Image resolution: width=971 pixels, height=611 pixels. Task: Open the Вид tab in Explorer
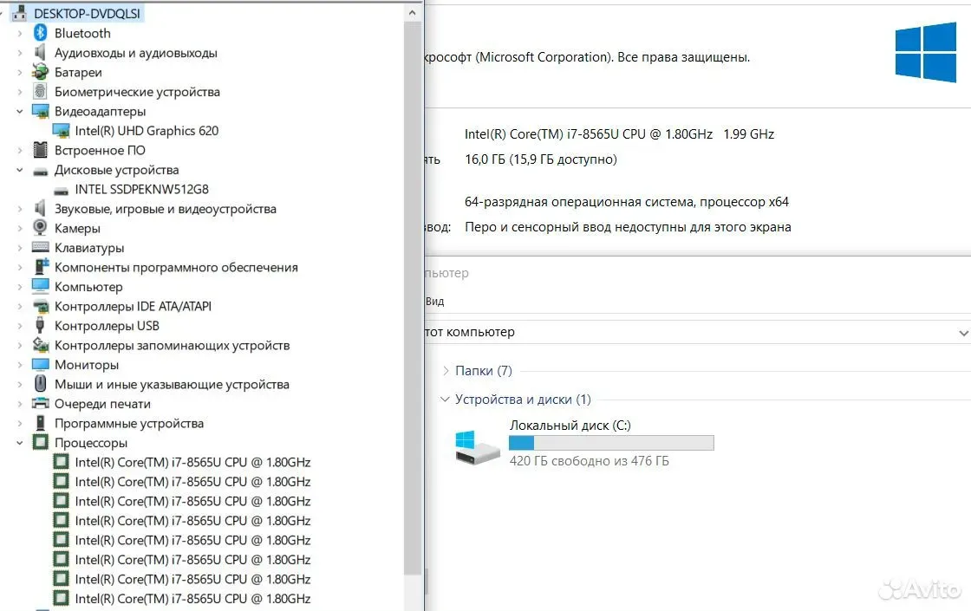click(434, 302)
